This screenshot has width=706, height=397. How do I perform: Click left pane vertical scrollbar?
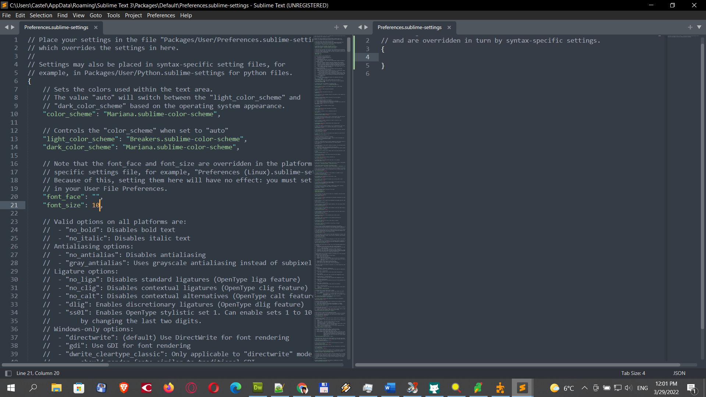(349, 44)
